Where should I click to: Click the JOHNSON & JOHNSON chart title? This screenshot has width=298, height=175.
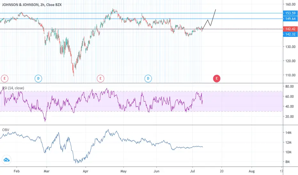tap(32, 5)
